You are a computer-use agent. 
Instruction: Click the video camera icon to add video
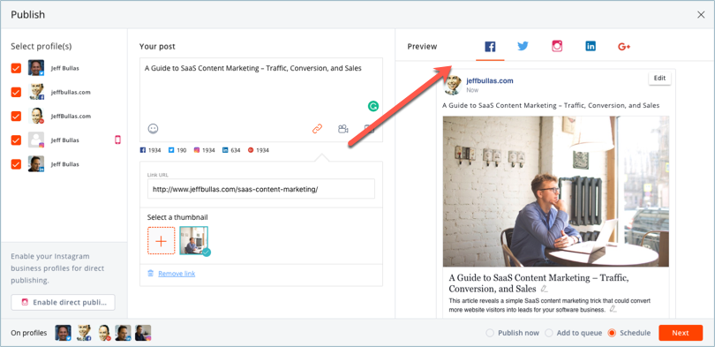pyautogui.click(x=342, y=129)
